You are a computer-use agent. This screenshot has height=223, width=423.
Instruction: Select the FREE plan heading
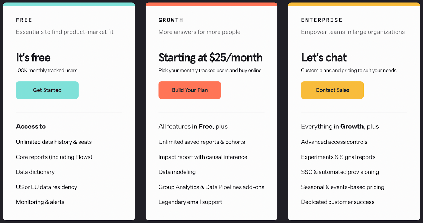click(x=24, y=20)
